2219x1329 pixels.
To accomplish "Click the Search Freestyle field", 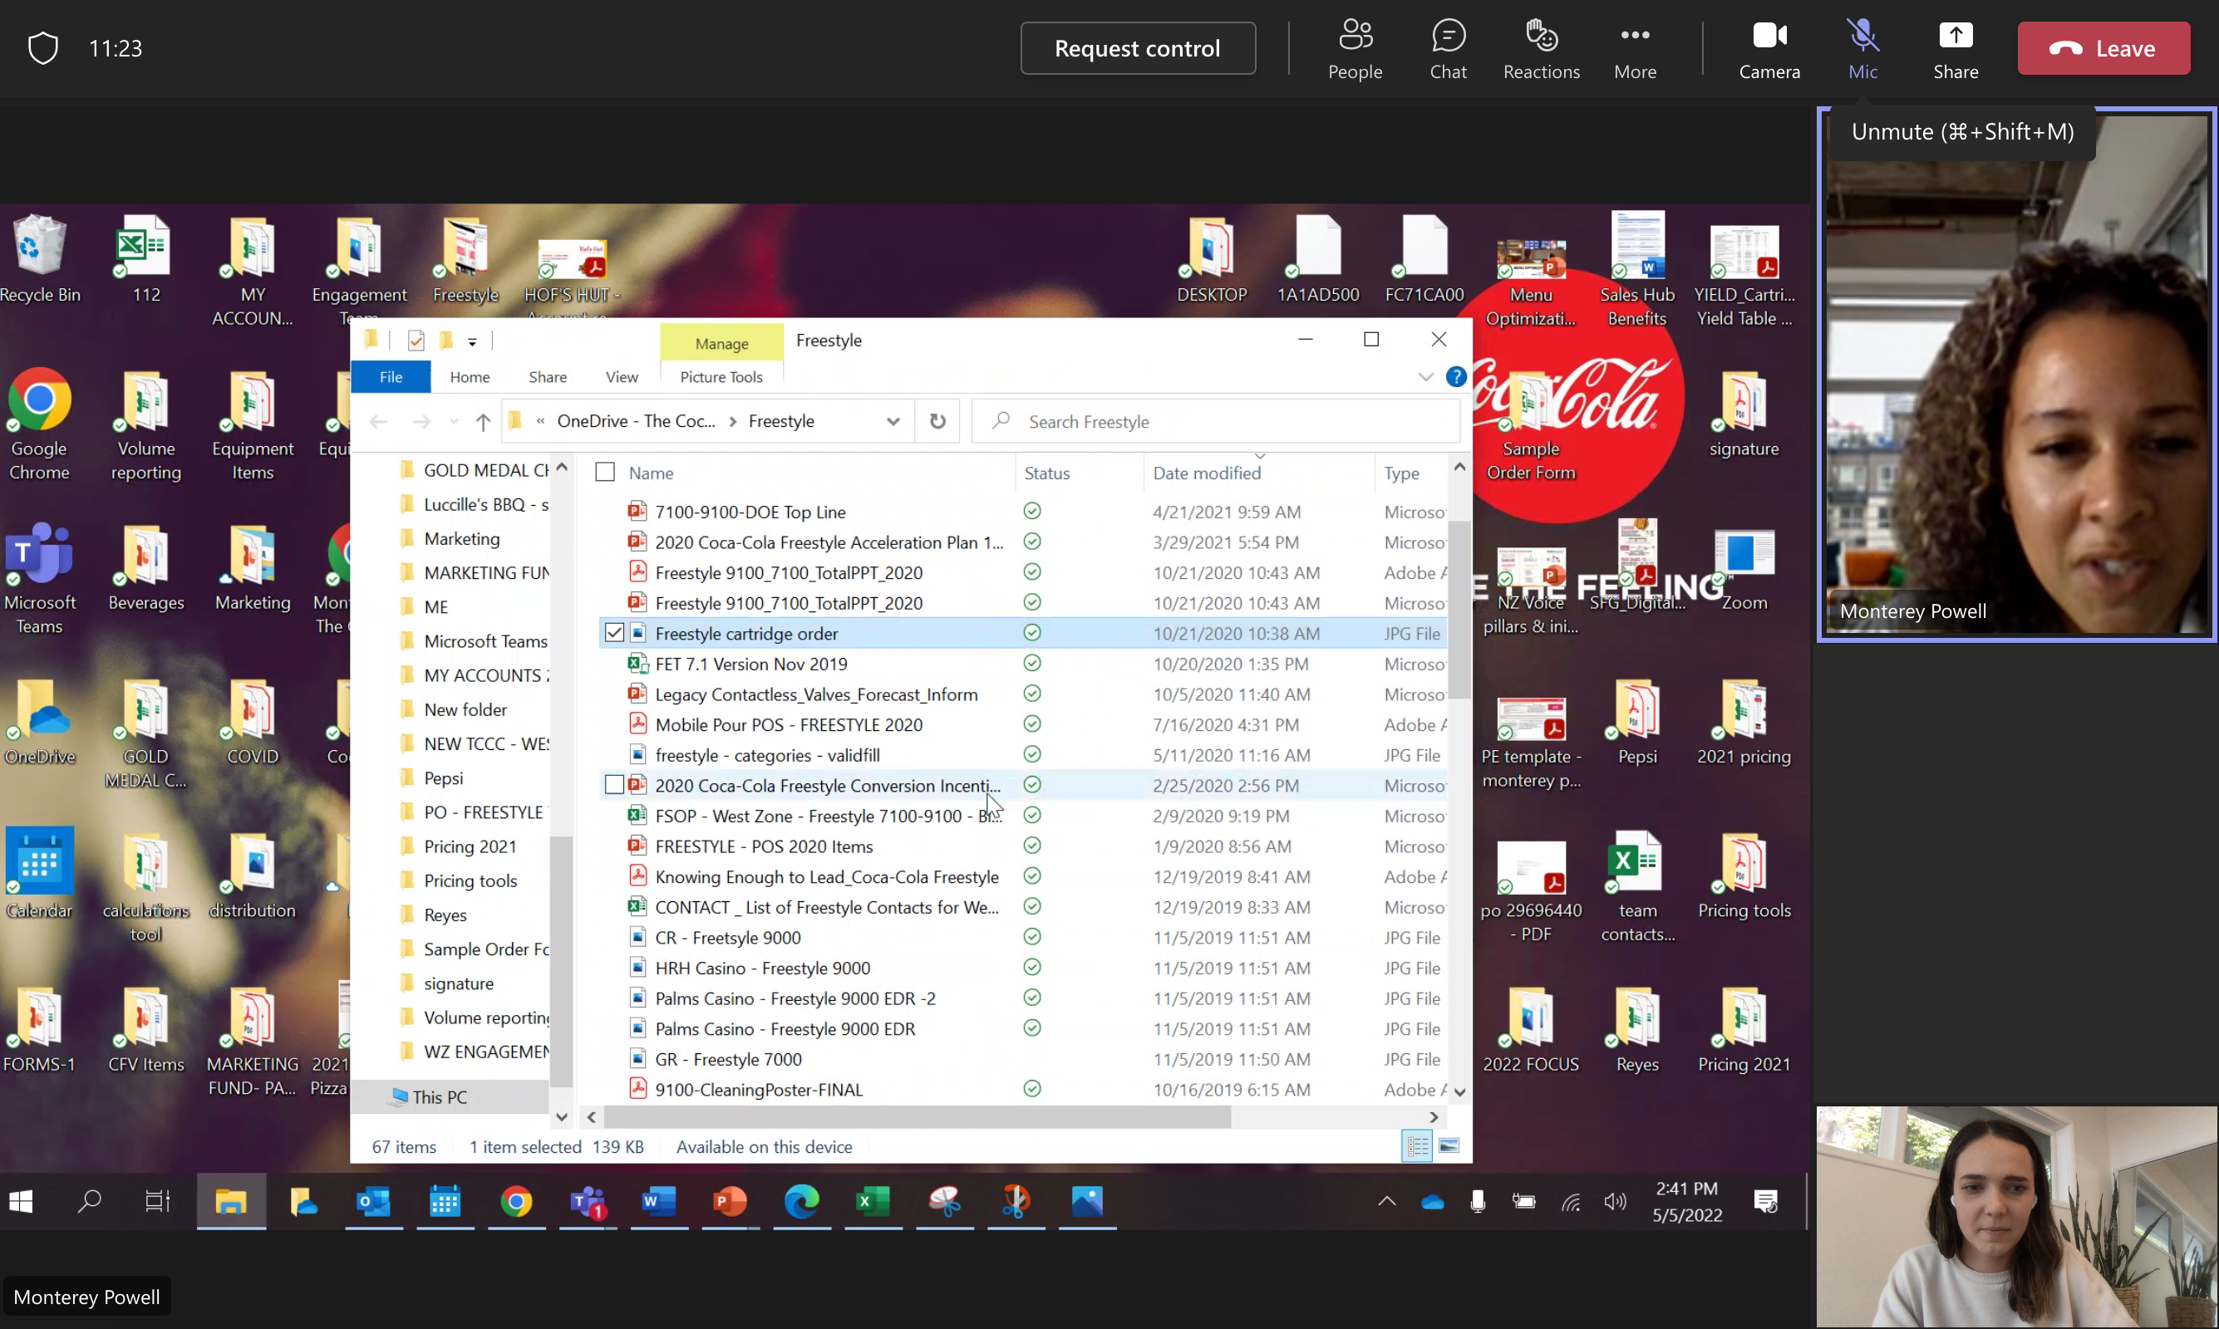I will (x=1216, y=421).
